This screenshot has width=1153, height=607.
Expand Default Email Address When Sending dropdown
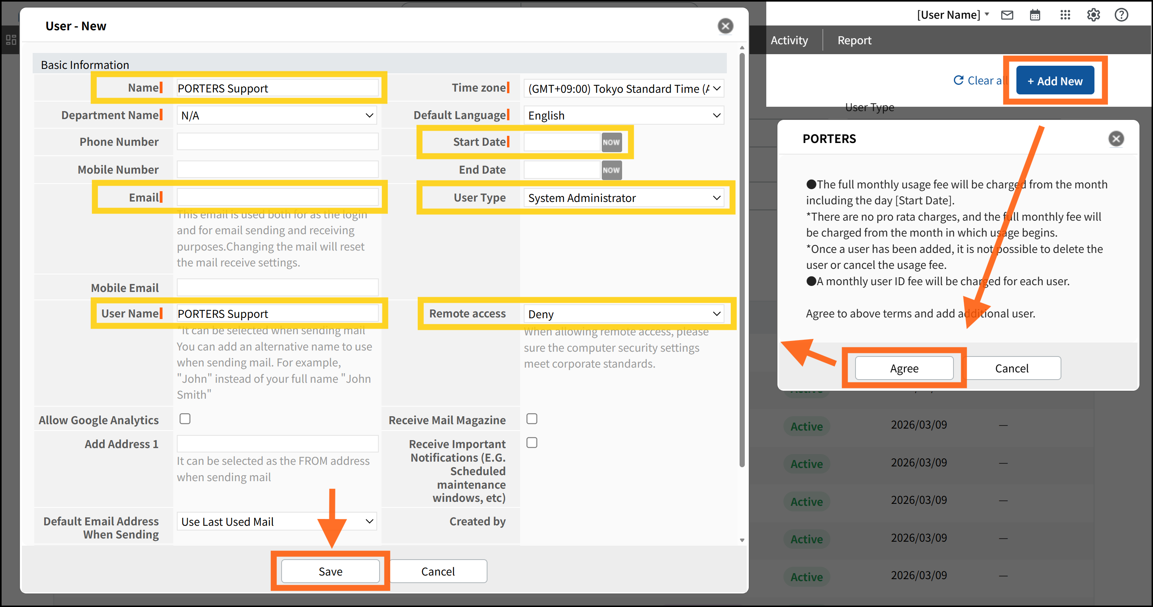(277, 521)
